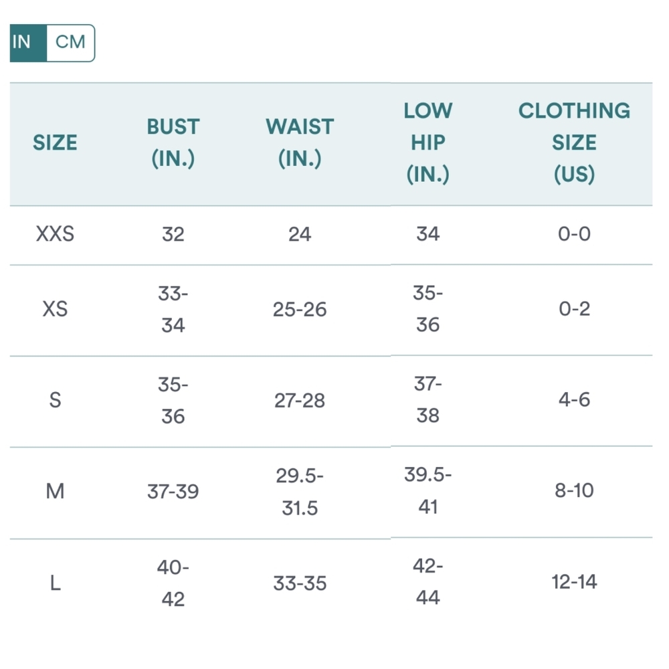Select the L size row label
Viewport: 669px width, 669px height.
coord(55,583)
